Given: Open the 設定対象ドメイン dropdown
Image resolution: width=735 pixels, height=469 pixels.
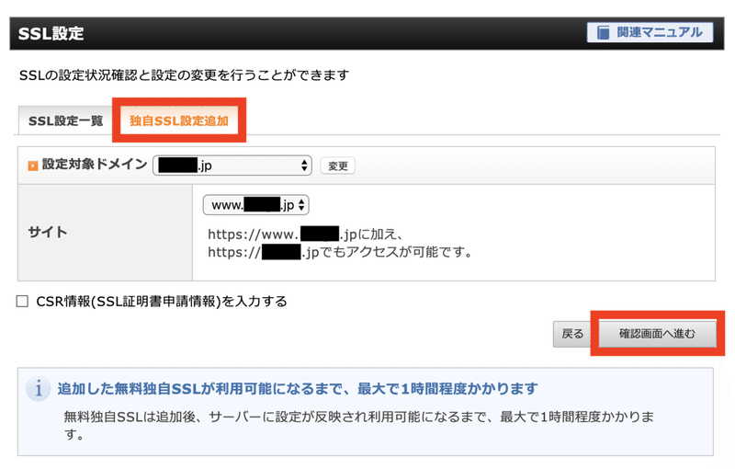Looking at the screenshot, I should (232, 166).
